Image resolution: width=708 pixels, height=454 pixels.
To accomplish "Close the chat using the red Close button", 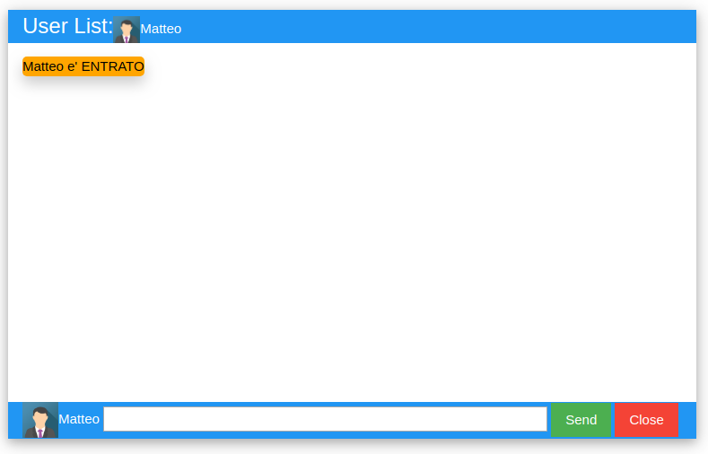I will (646, 420).
